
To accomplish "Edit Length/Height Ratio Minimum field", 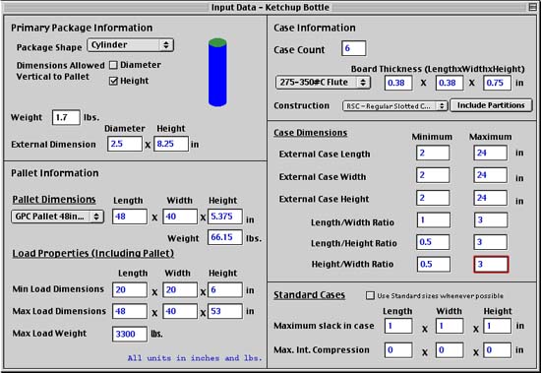I will 433,242.
